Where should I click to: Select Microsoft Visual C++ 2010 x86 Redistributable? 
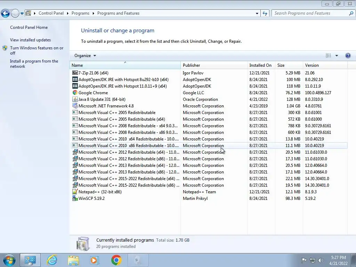[209, 146]
